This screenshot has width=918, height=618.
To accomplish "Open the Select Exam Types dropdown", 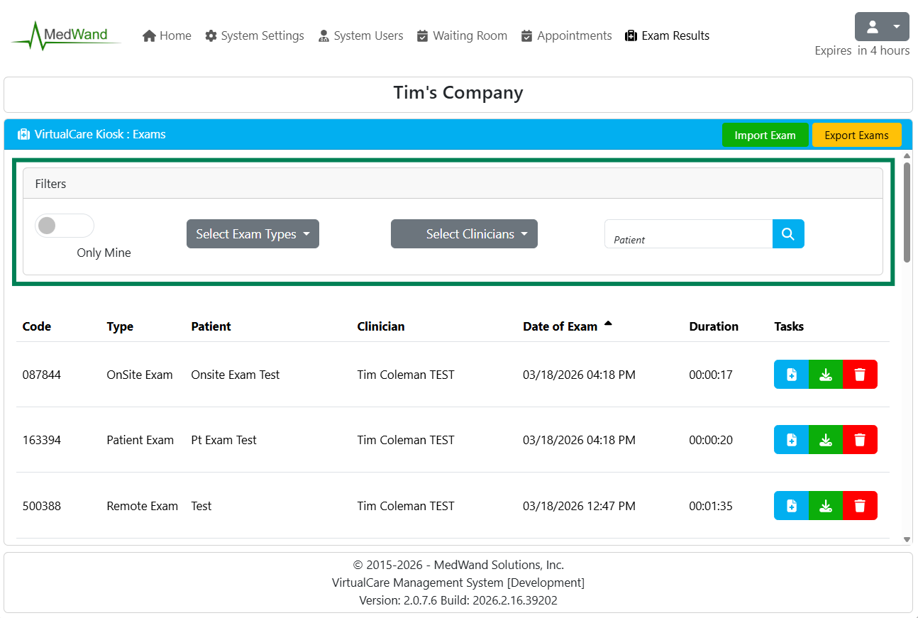I will pyautogui.click(x=253, y=234).
